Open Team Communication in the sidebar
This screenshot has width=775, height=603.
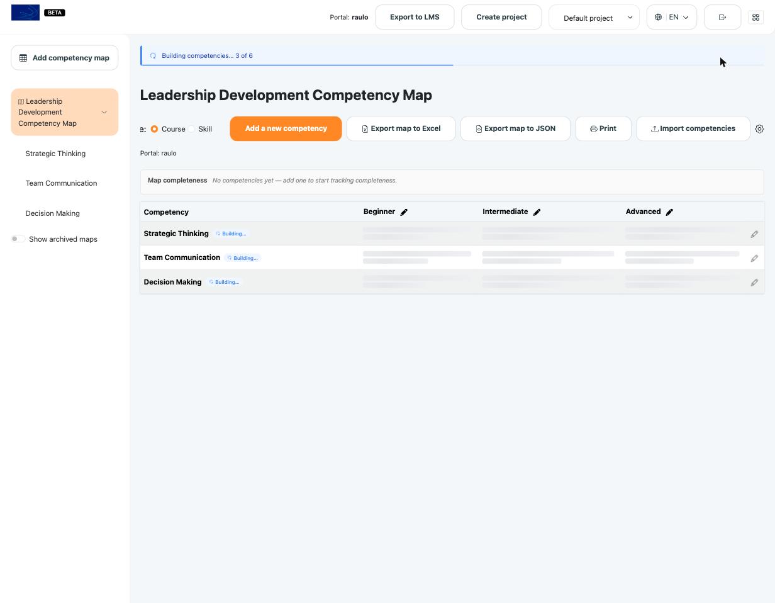61,183
